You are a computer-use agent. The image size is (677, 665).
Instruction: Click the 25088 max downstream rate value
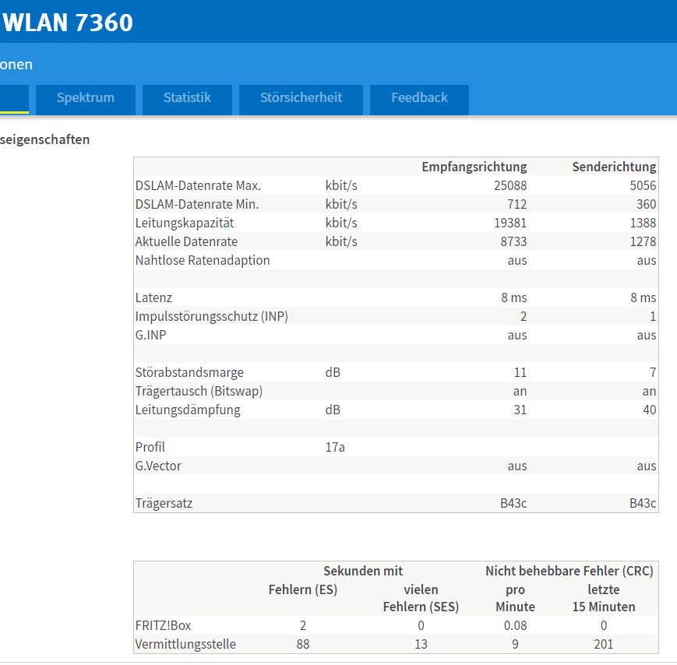[x=510, y=185]
